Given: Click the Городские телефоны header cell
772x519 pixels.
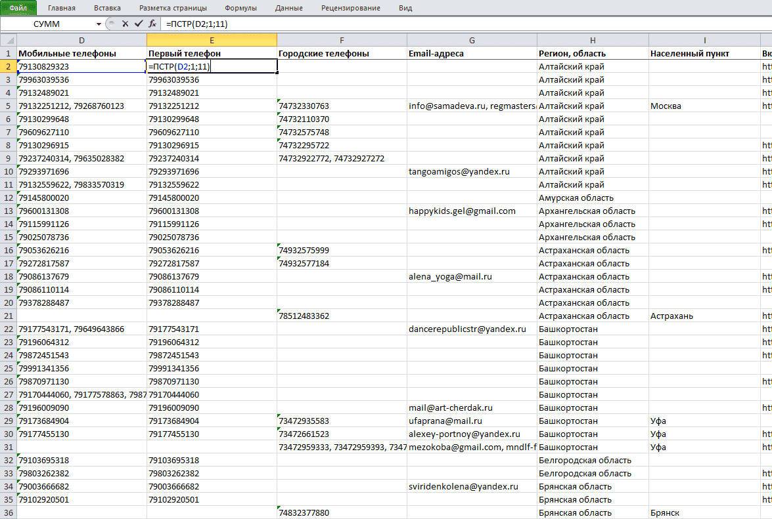Looking at the screenshot, I should 342,53.
